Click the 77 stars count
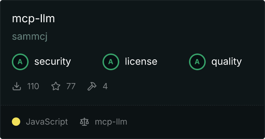The height and width of the screenshot is (139, 265). tap(71, 86)
